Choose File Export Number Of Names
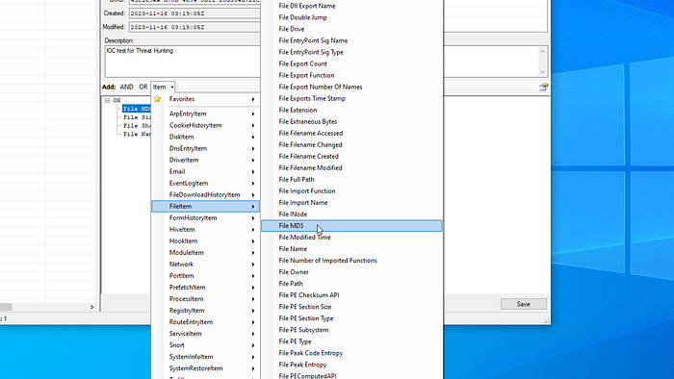 coord(351,88)
